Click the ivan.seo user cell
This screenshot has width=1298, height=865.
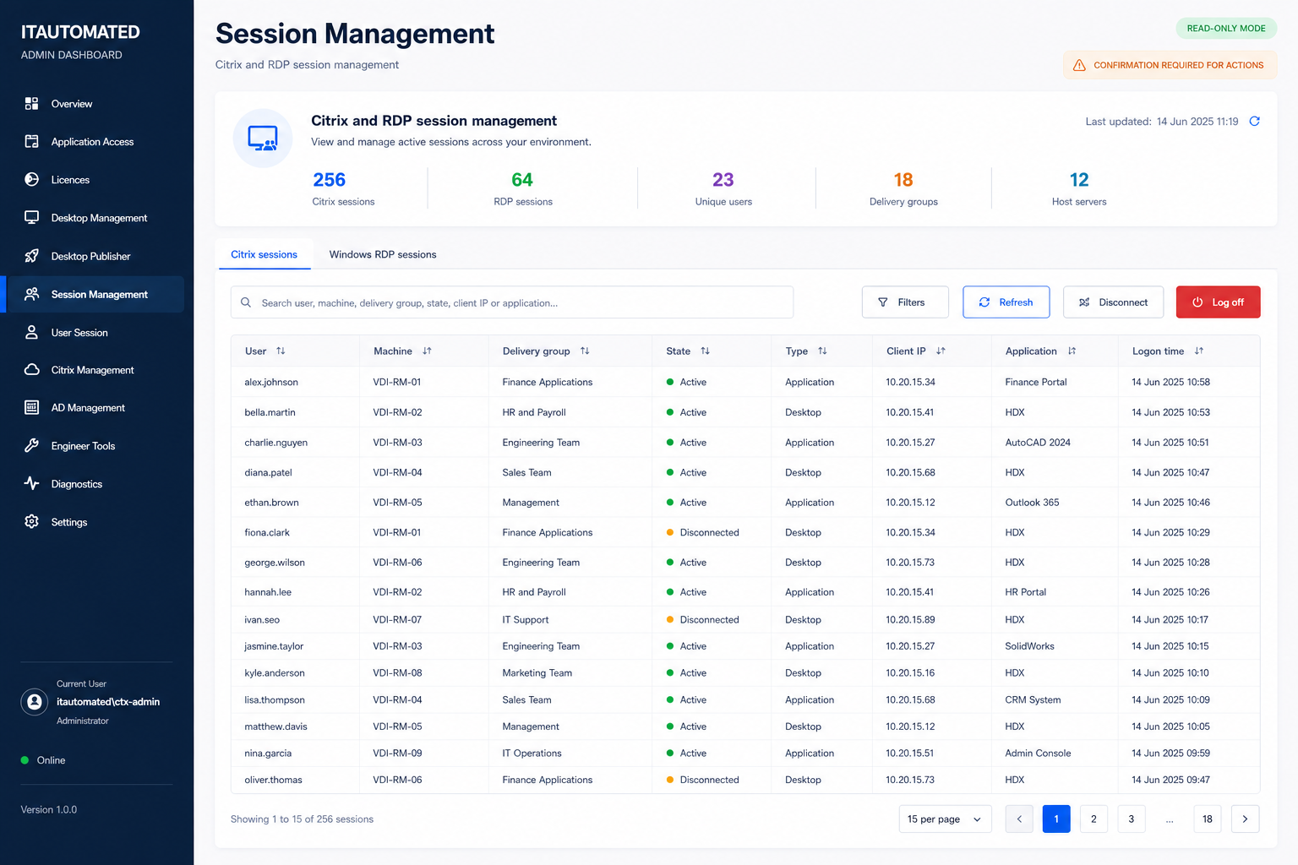262,620
